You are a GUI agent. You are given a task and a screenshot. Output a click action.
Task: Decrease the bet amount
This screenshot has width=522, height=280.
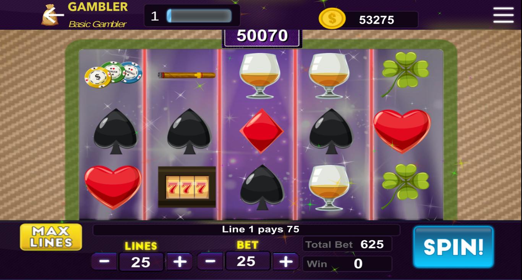210,261
